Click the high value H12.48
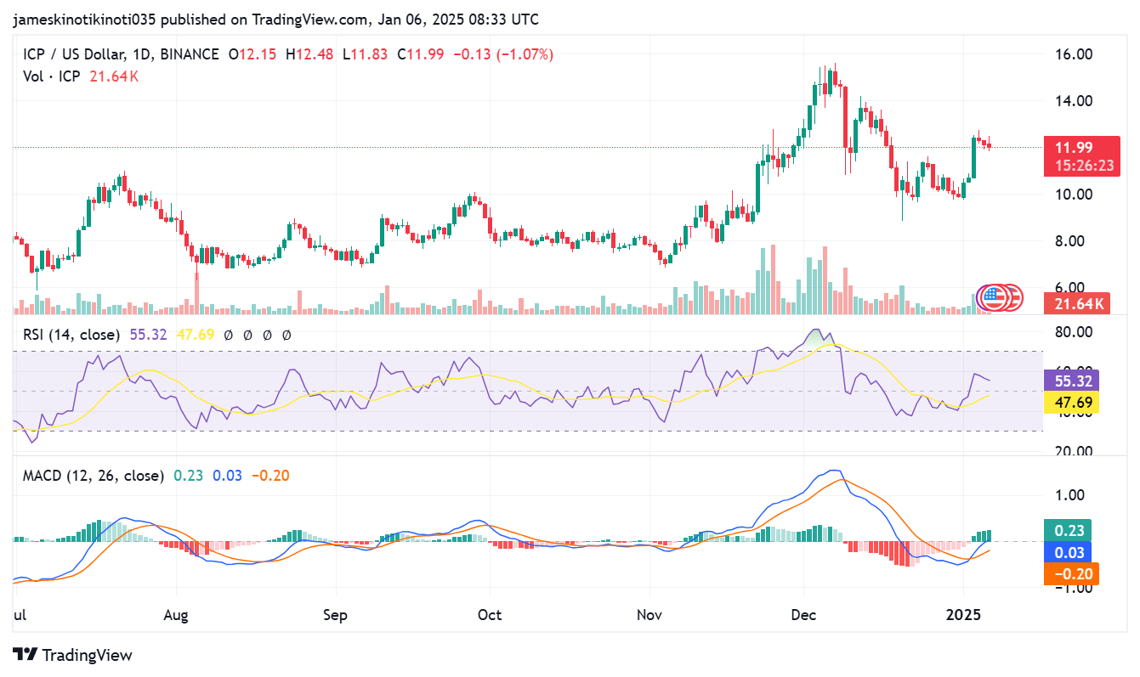Screen dimensions: 1140x677 click(309, 54)
